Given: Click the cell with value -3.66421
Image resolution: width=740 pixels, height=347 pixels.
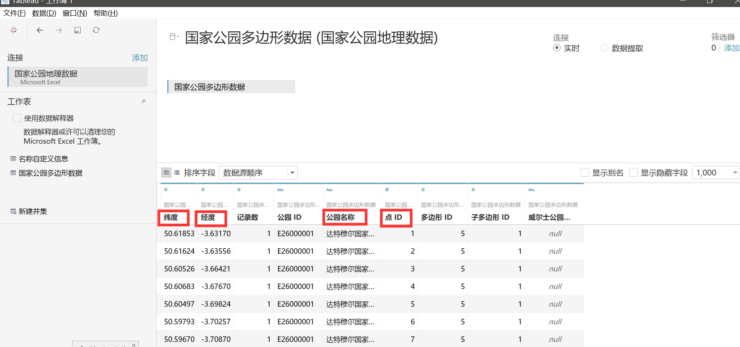Looking at the screenshot, I should point(216,269).
